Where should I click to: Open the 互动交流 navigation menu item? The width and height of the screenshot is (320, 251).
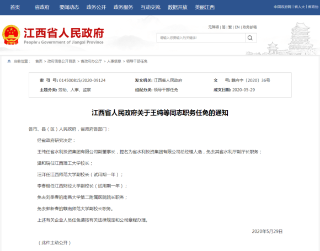(151, 7)
